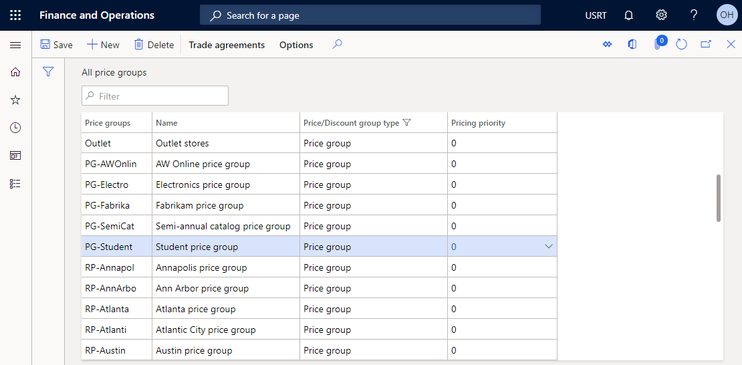Open Workspaces icon in sidebar

[15, 156]
